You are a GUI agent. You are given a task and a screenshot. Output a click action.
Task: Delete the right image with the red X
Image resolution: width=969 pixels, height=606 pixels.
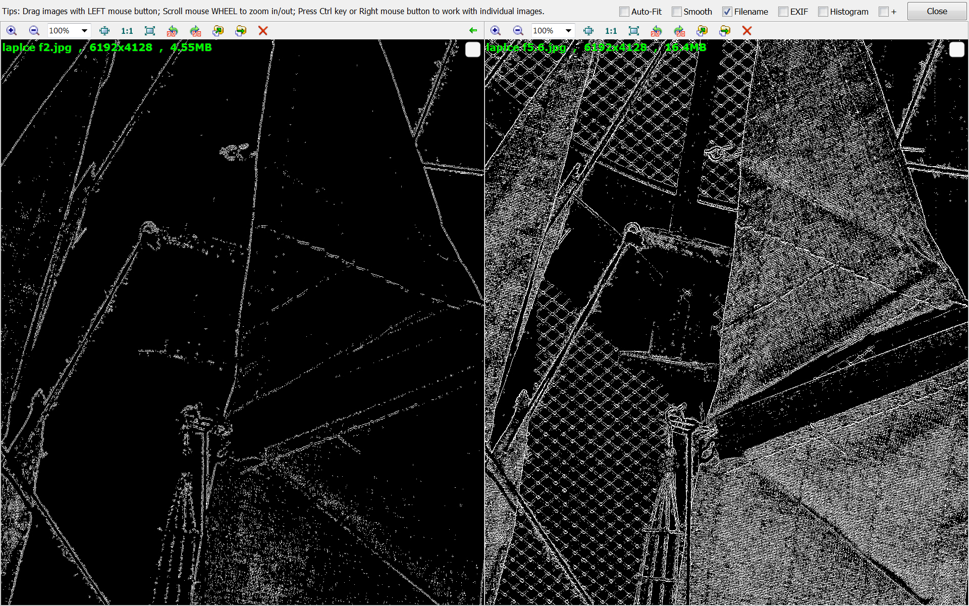[747, 31]
